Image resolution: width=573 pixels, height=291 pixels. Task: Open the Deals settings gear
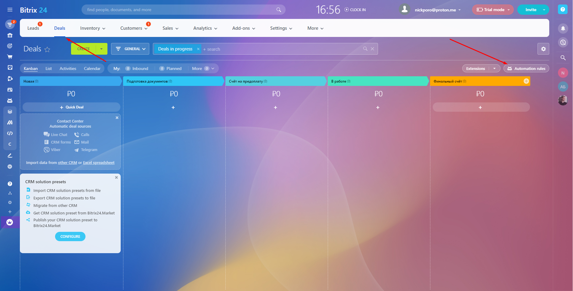tap(543, 49)
